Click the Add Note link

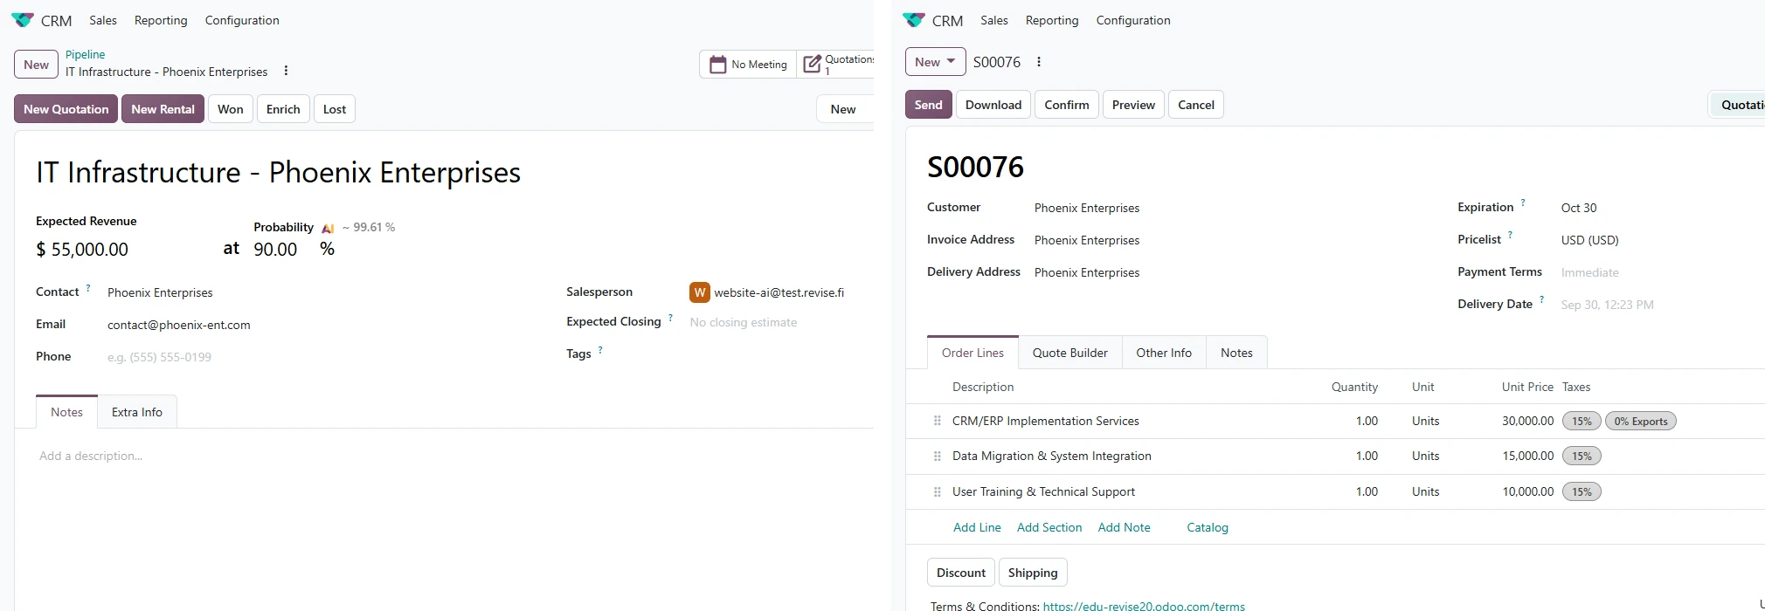(1124, 527)
